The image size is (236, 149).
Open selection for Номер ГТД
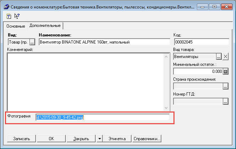[x=225, y=102]
